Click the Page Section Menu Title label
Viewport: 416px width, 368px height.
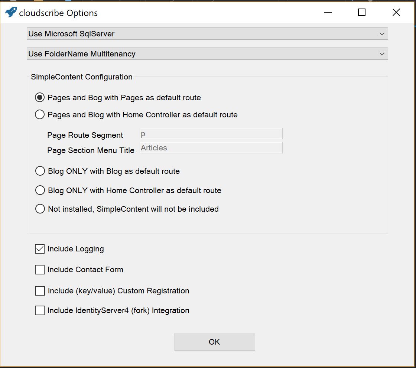point(91,150)
